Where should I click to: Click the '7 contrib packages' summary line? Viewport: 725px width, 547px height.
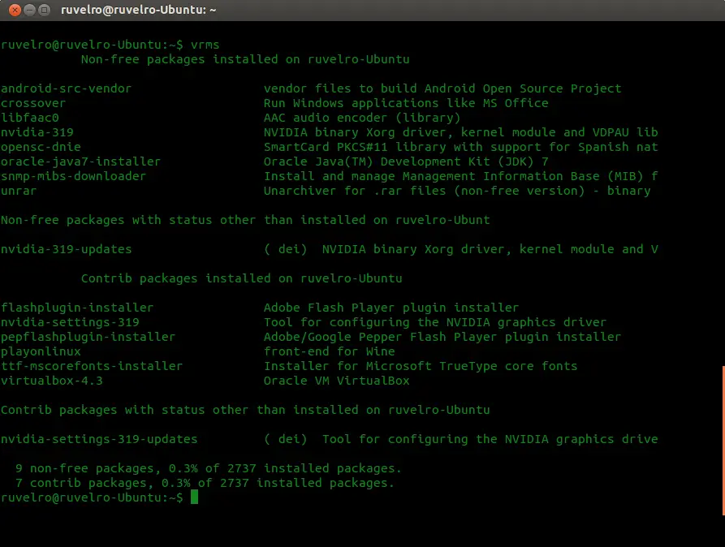204,483
